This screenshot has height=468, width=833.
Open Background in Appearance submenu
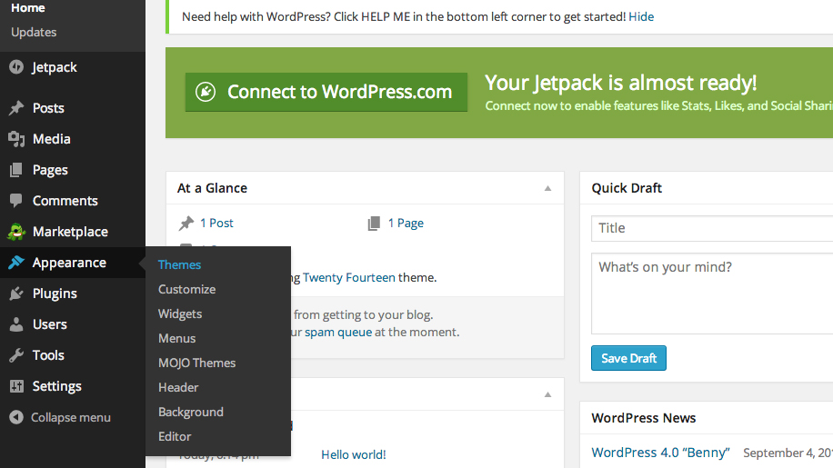tap(191, 412)
